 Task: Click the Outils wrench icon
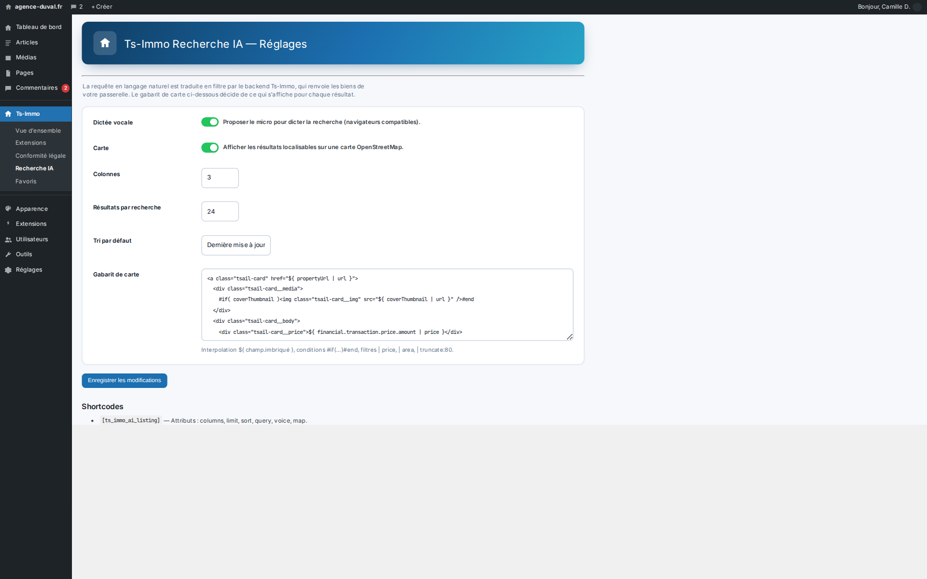(x=8, y=254)
